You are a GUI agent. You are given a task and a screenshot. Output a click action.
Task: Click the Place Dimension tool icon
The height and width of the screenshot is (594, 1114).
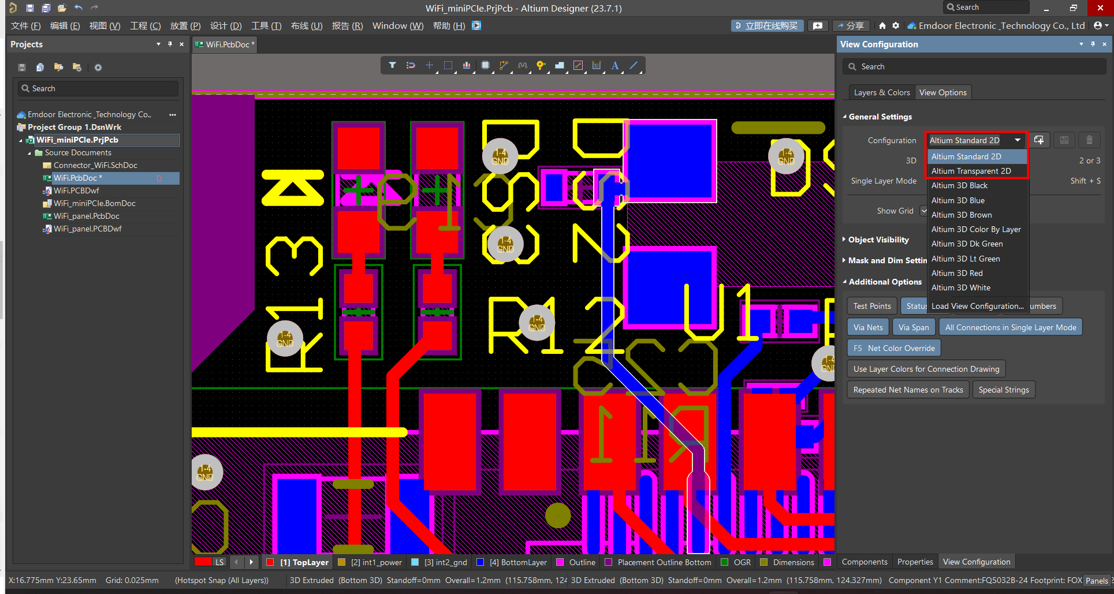click(x=597, y=65)
